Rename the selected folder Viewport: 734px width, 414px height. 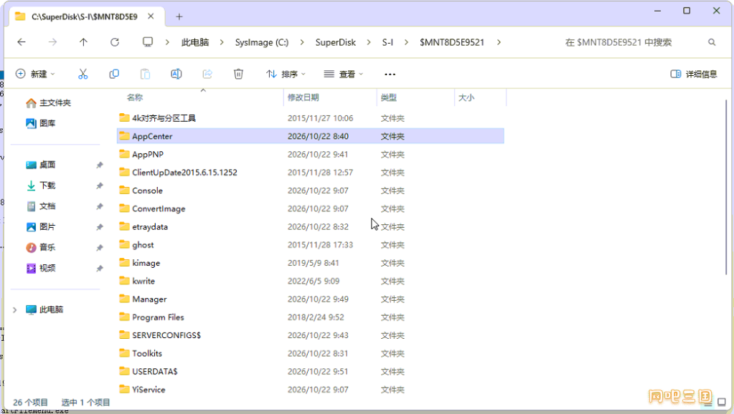[x=177, y=74]
